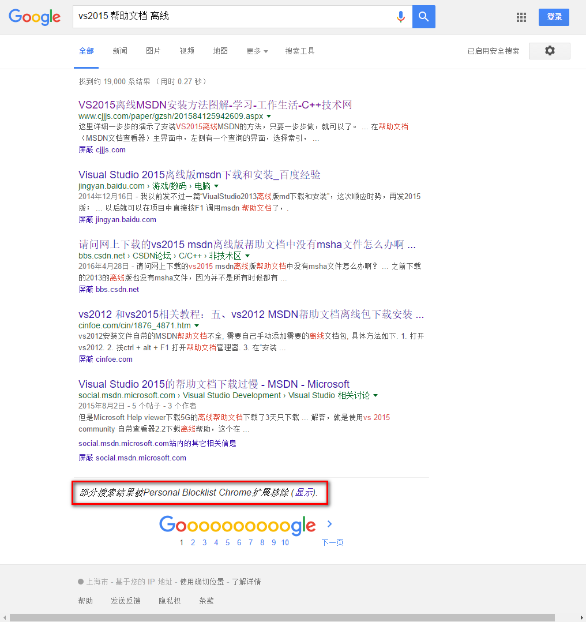Expand the cinfoe.com URL dropdown arrow
Image resolution: width=586 pixels, height=622 pixels.
pyautogui.click(x=197, y=325)
